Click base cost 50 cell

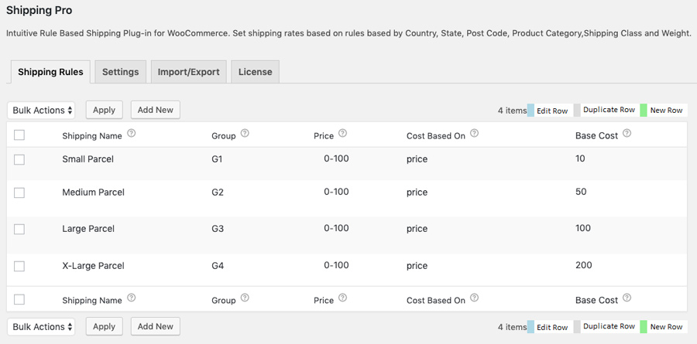click(x=581, y=191)
